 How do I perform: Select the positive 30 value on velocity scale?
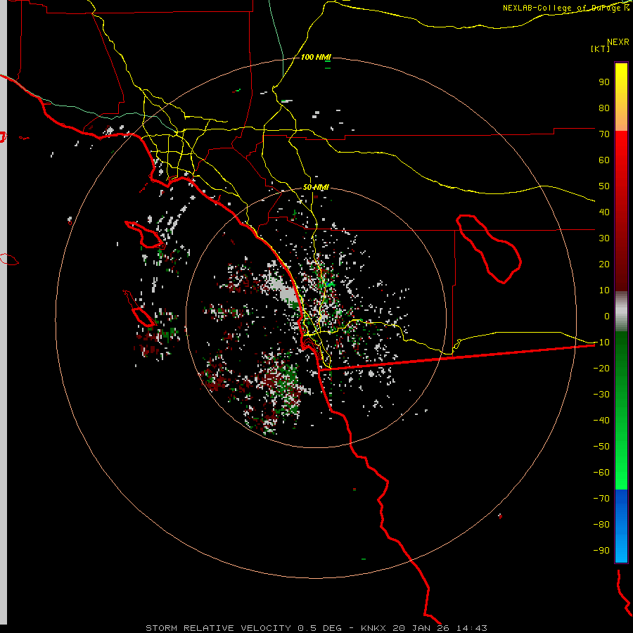(x=604, y=238)
